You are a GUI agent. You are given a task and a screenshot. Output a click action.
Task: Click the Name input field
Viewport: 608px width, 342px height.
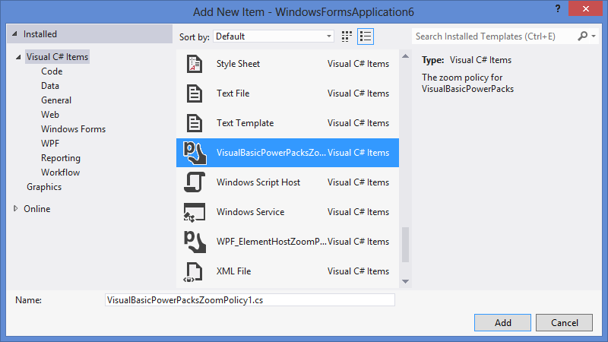[x=249, y=300]
